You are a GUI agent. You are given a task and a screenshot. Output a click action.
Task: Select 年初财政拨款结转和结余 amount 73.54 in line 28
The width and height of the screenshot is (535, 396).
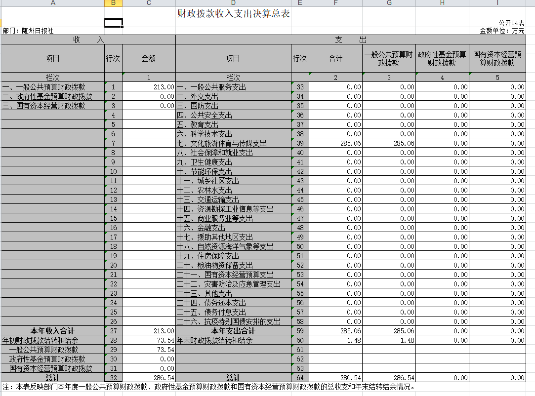pos(149,340)
